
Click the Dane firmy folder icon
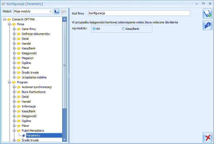pos(19,29)
